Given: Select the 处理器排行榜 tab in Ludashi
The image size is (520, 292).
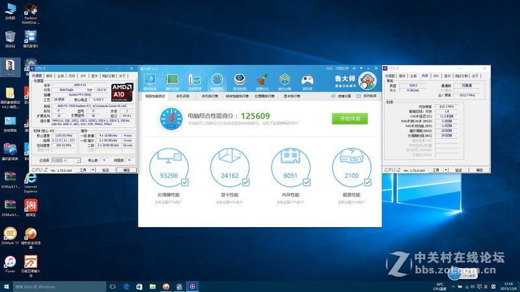Looking at the screenshot, I should tap(265, 96).
